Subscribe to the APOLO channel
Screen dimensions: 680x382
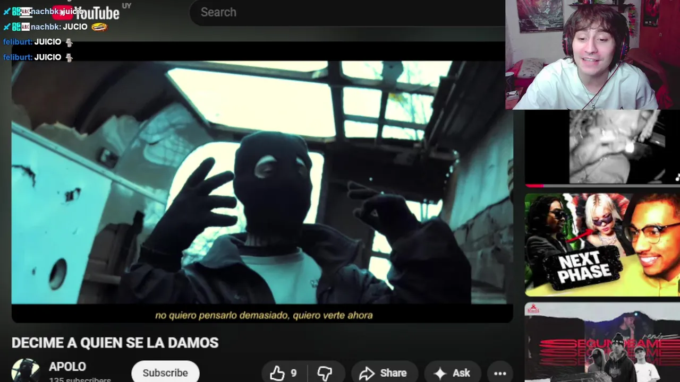pyautogui.click(x=165, y=372)
